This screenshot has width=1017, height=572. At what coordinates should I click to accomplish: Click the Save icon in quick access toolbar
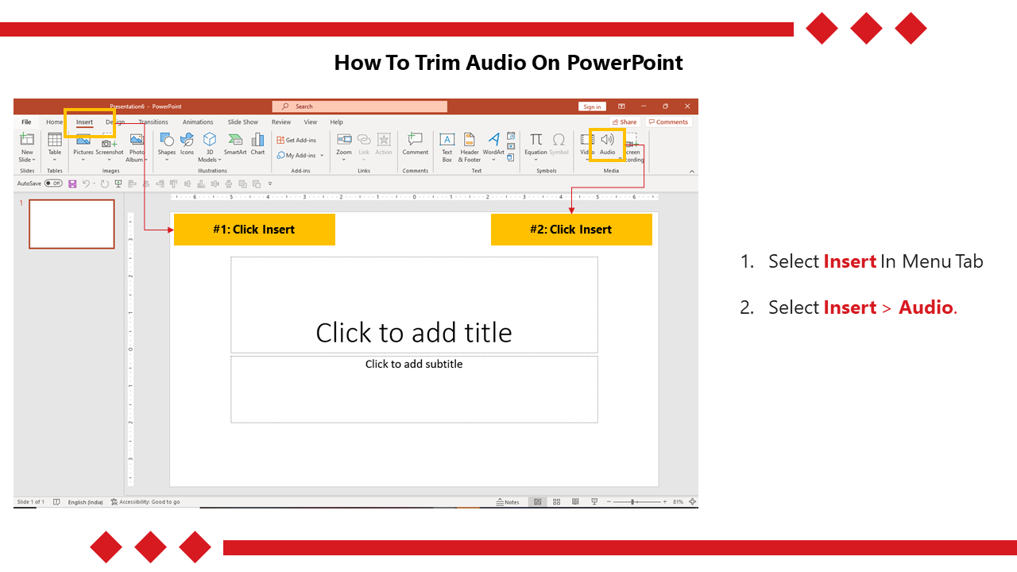point(72,184)
